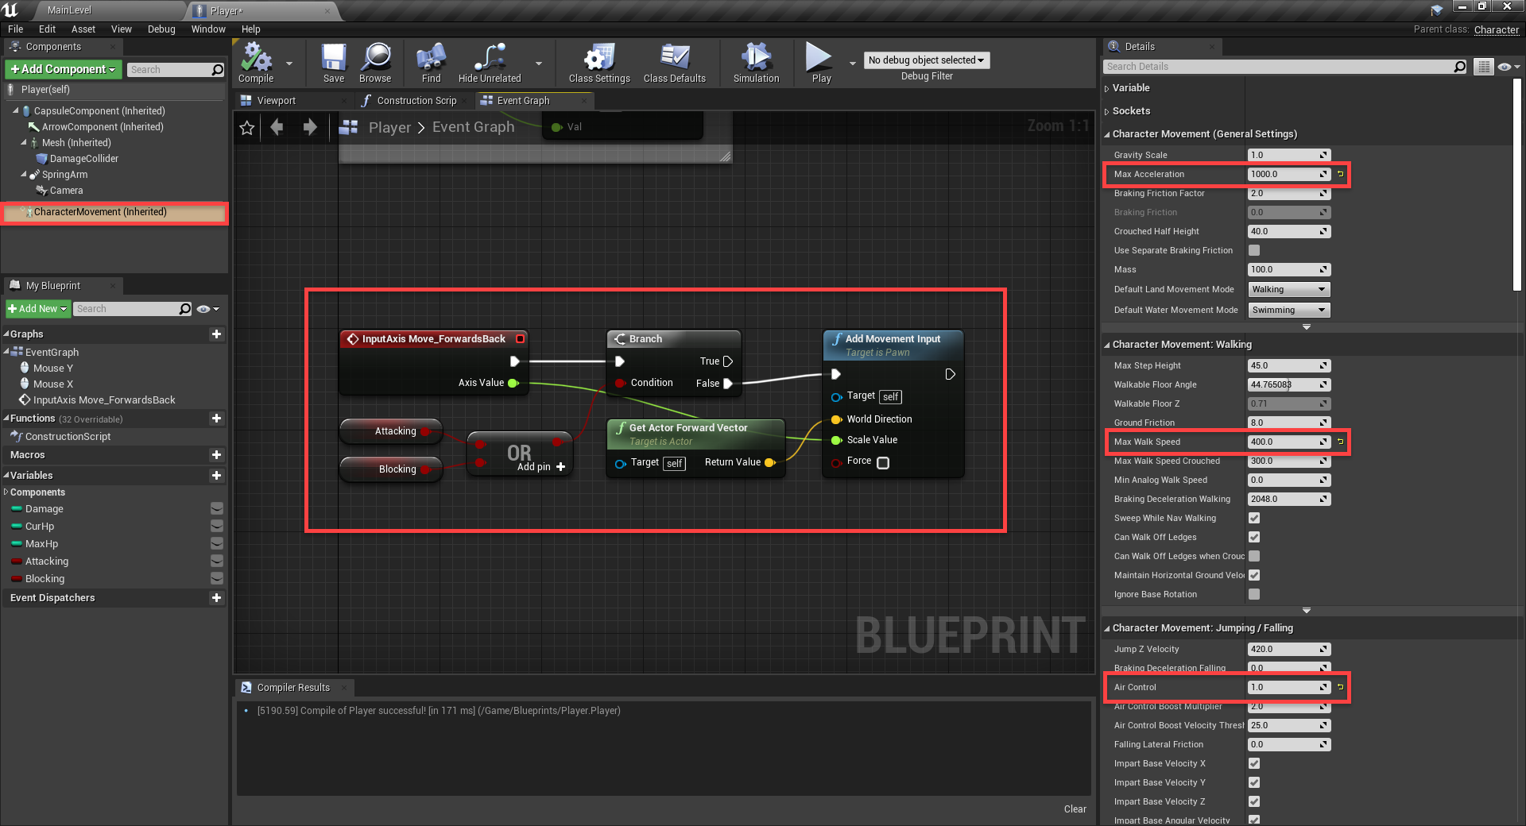This screenshot has width=1526, height=826.
Task: Bookmark graph with star icon
Action: [247, 127]
